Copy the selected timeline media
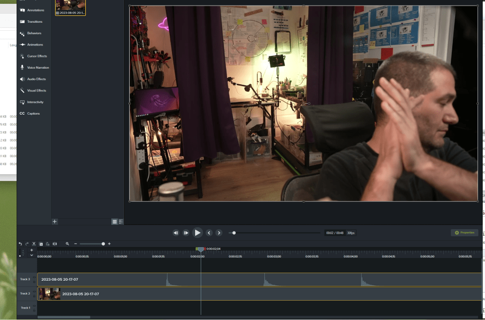The height and width of the screenshot is (320, 485). coord(41,244)
